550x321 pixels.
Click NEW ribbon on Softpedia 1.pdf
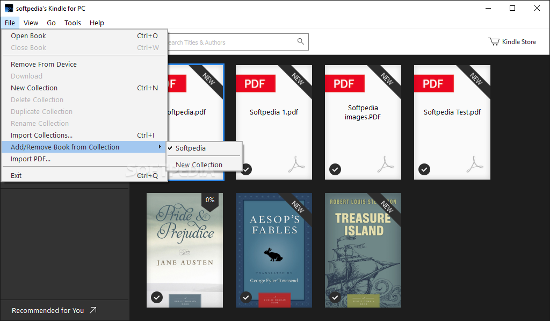[296, 80]
